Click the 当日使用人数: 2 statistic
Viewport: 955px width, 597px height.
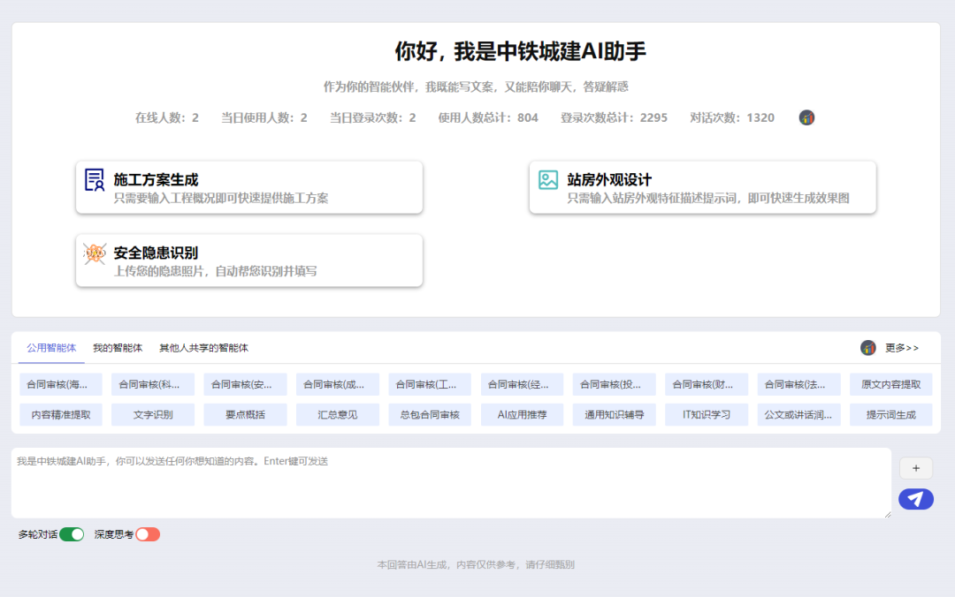coord(264,117)
